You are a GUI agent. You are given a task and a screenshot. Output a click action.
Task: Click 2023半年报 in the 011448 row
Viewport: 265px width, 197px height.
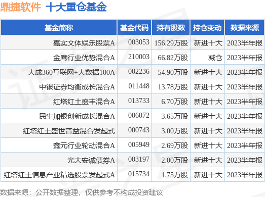[x=245, y=87]
